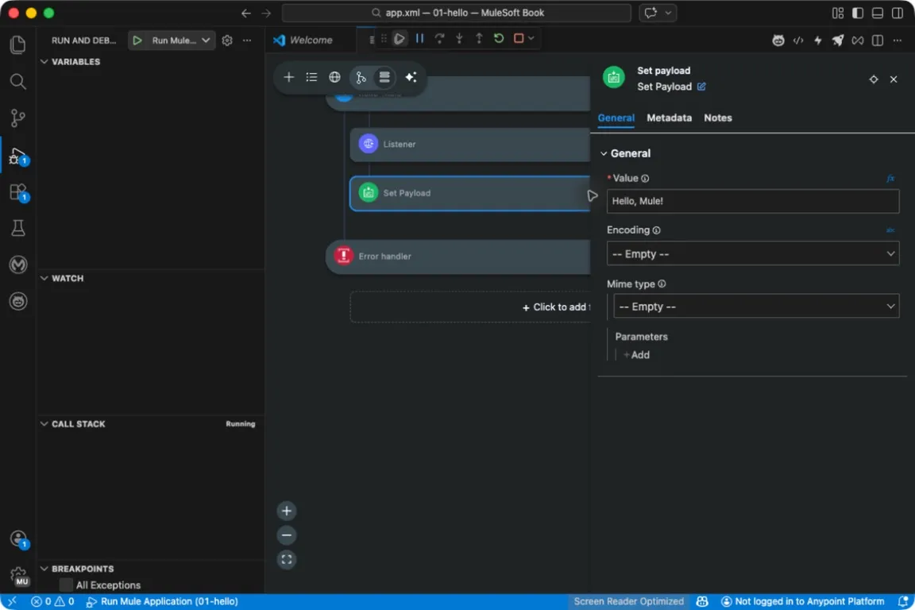Open Run and Debug more actions menu
The image size is (915, 610).
coord(248,41)
